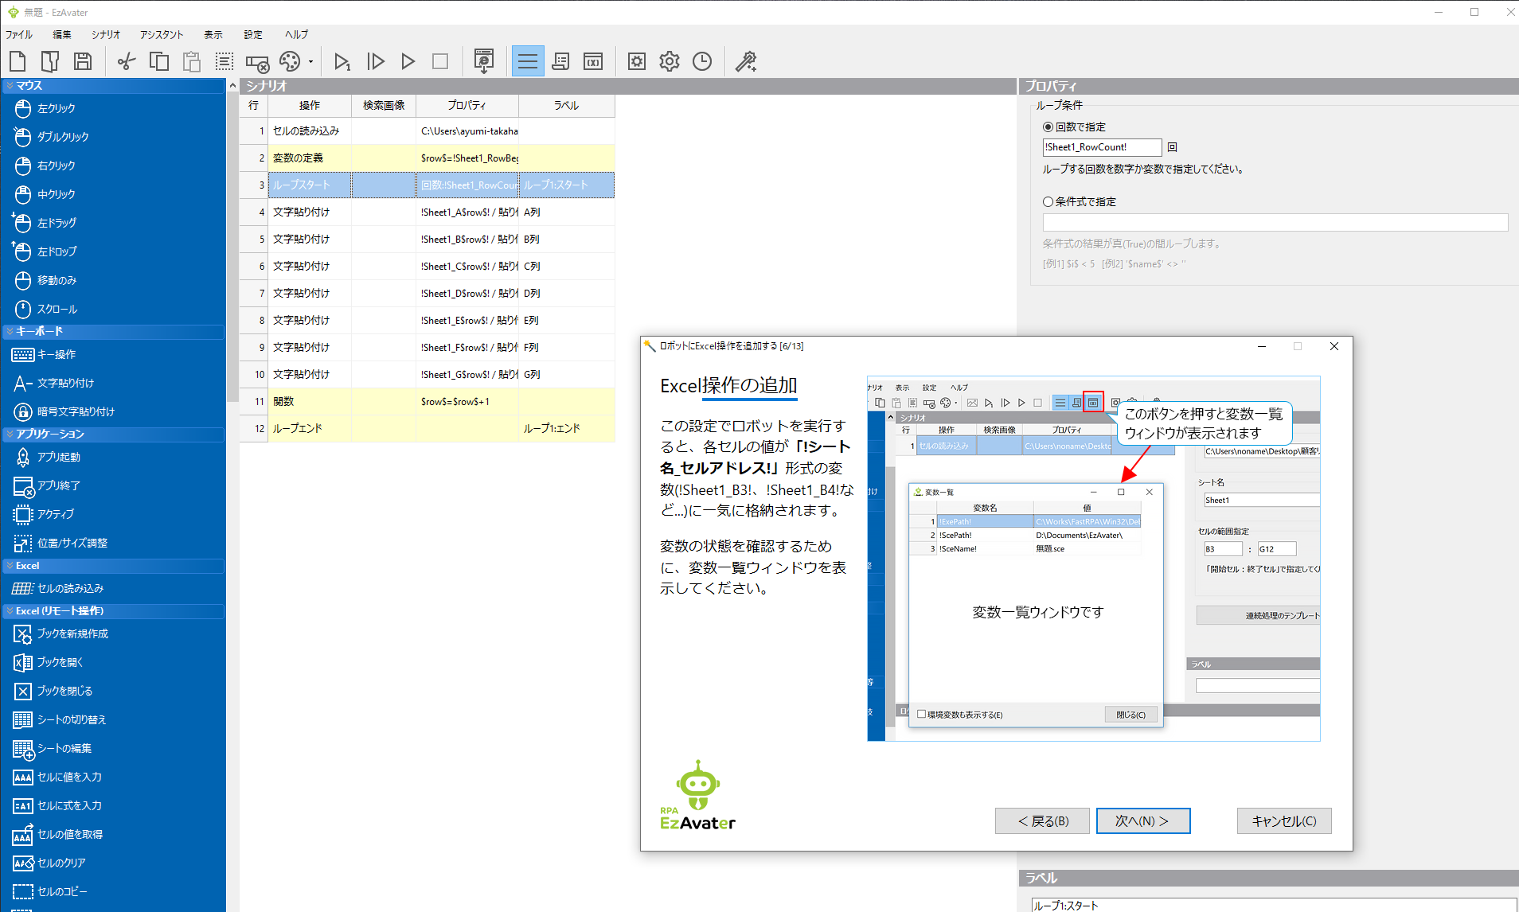Collapse the キーボード category section
The height and width of the screenshot is (912, 1519).
point(10,331)
